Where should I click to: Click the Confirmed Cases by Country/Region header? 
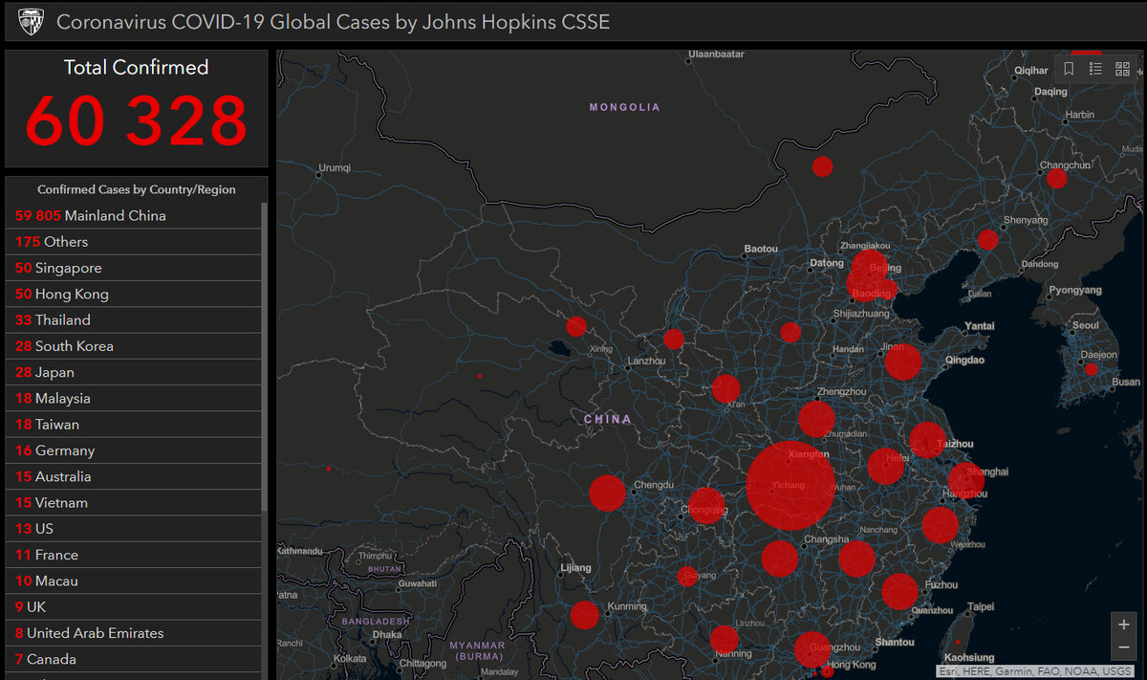point(137,189)
